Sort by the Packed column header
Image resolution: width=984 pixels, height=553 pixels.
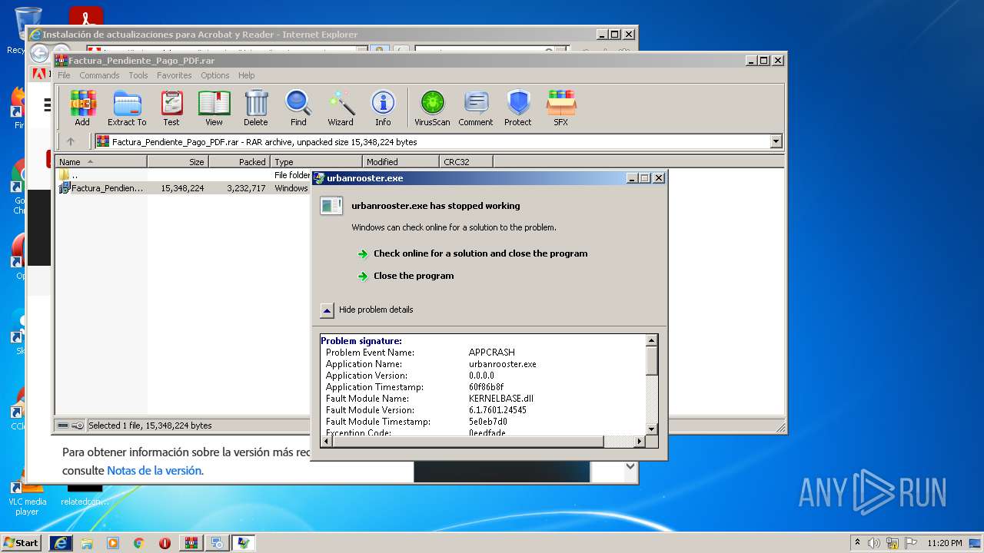click(239, 162)
